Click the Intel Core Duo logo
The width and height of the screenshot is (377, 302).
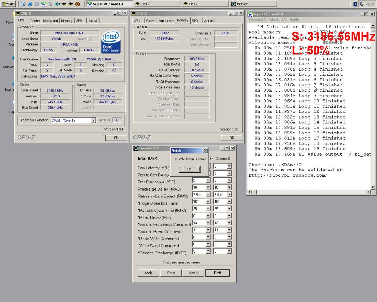[111, 42]
